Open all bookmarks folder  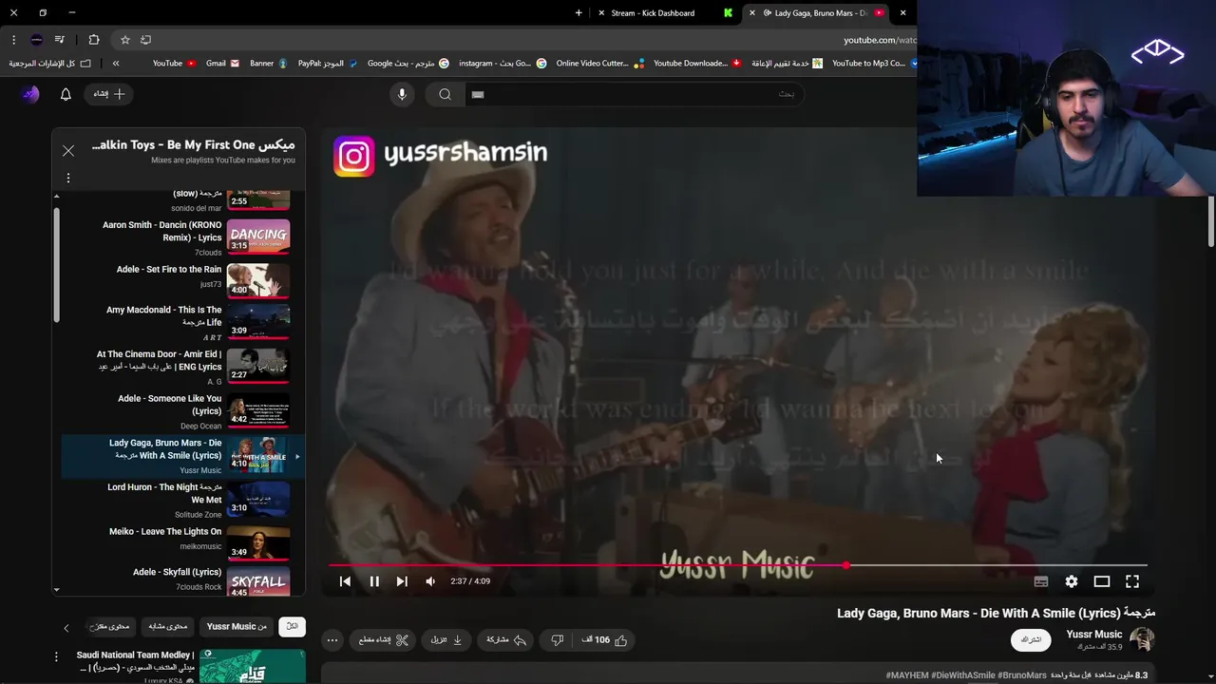point(50,64)
